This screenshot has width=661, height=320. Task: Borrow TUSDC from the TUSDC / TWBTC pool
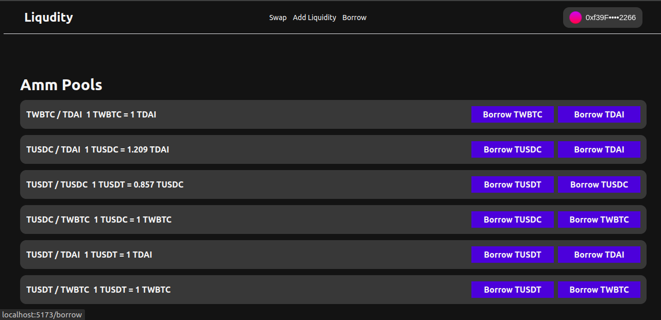pyautogui.click(x=513, y=220)
